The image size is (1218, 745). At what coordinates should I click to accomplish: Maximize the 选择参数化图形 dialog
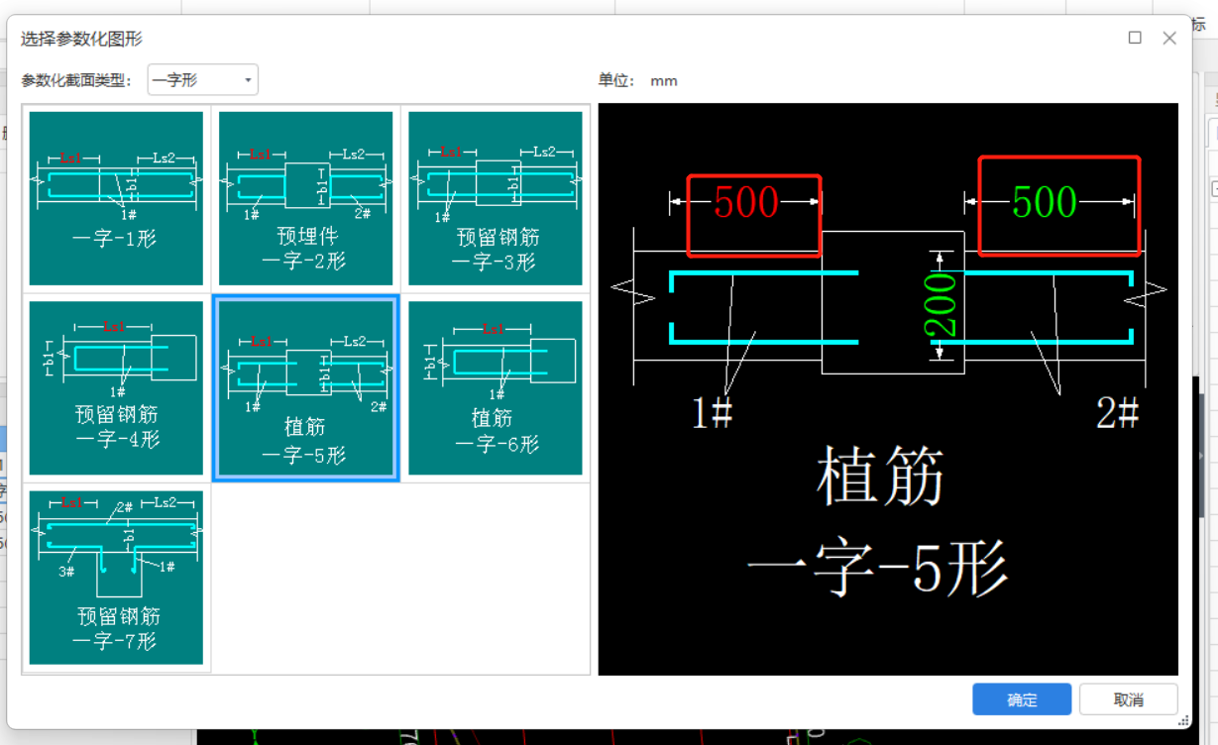tap(1135, 38)
